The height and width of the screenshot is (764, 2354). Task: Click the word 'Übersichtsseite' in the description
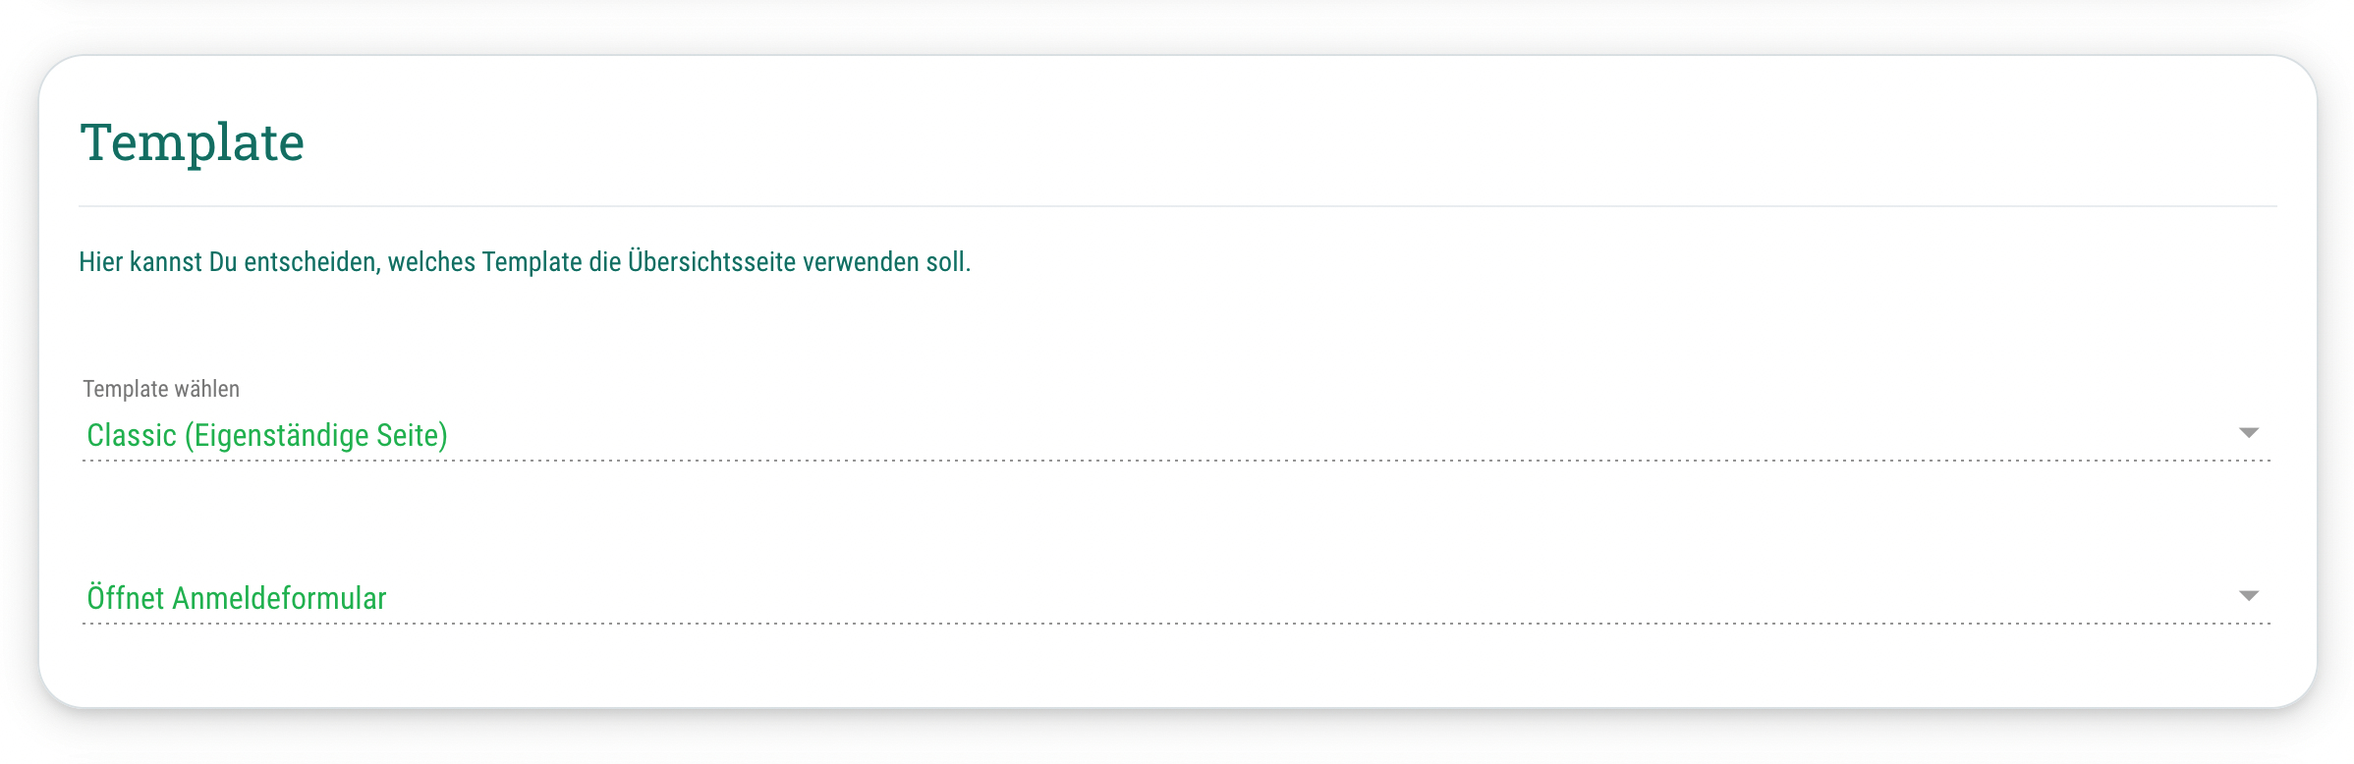(711, 262)
